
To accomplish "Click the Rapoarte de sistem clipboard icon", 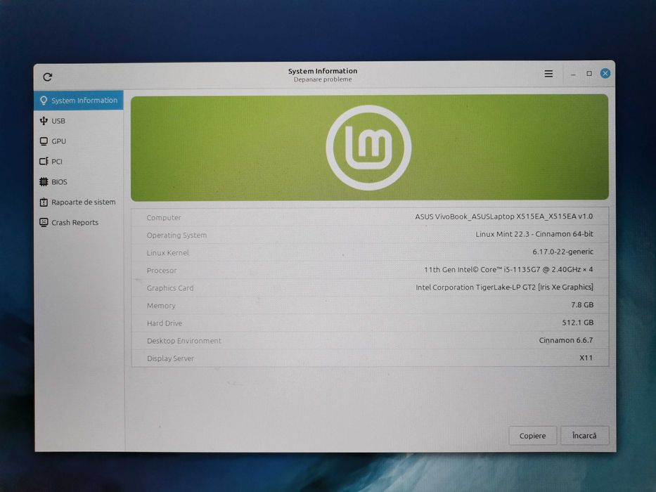I will [44, 202].
